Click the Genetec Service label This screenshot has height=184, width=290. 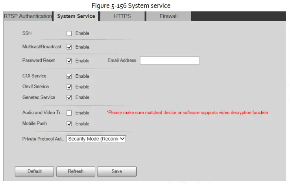(39, 98)
